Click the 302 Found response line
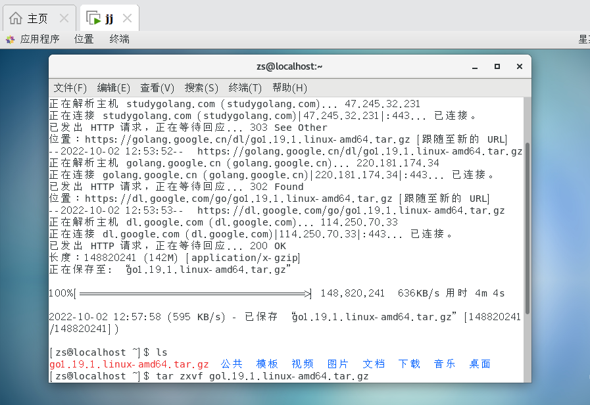 point(176,187)
